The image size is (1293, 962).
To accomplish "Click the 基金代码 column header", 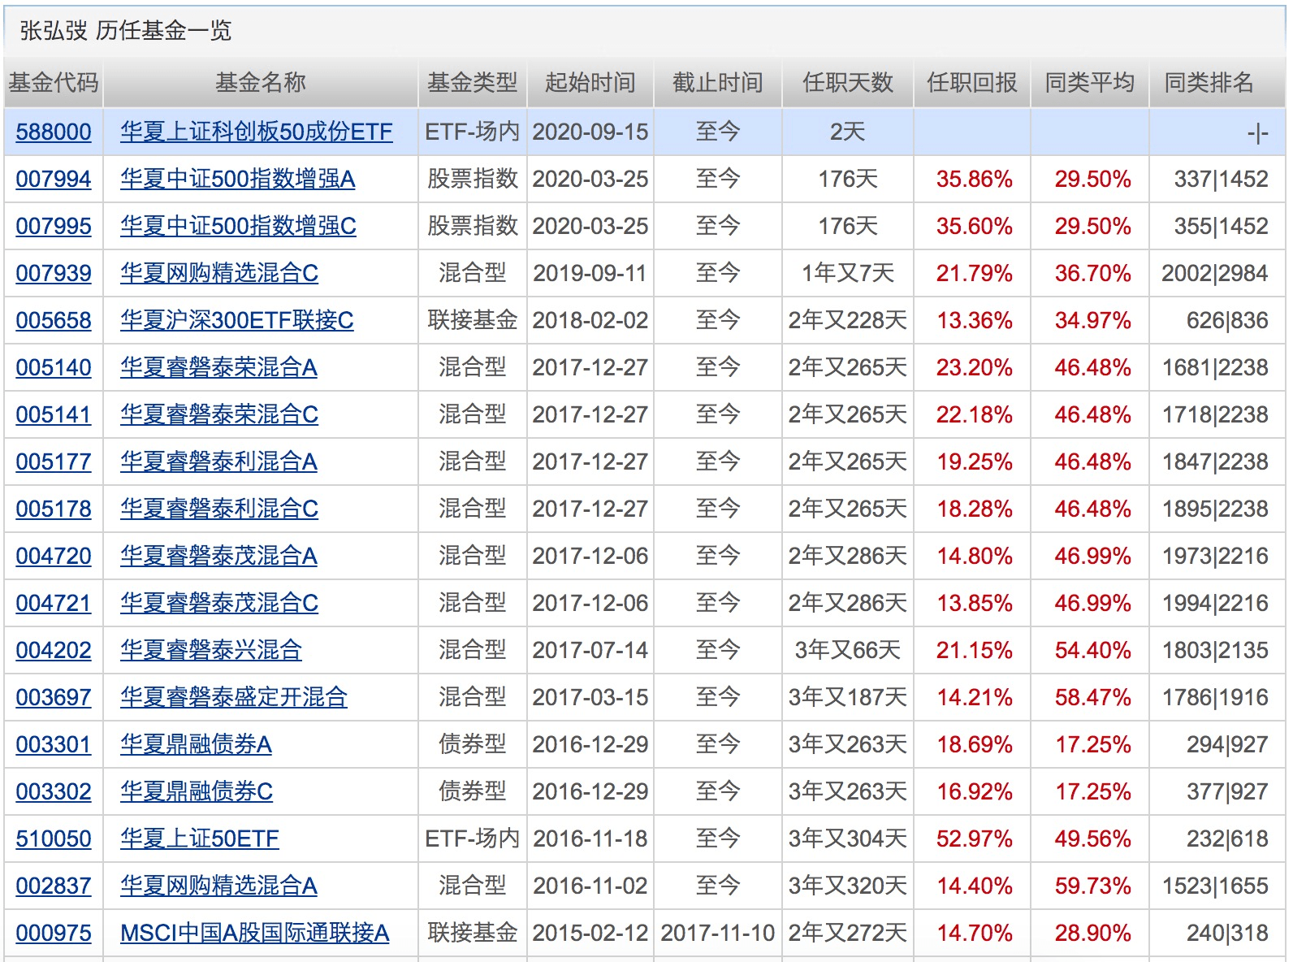I will coord(54,82).
